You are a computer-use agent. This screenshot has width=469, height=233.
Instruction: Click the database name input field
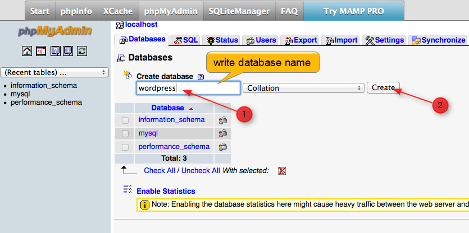tap(188, 88)
